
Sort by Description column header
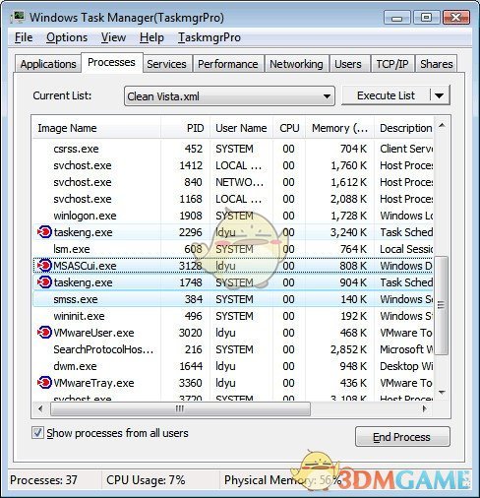coord(404,128)
